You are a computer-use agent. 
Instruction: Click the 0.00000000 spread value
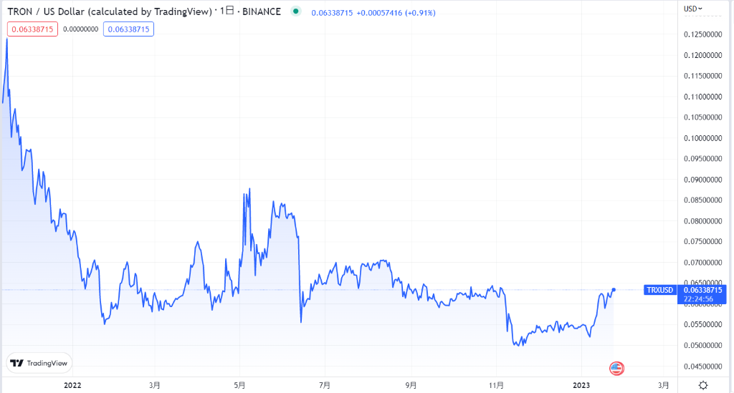[80, 29]
